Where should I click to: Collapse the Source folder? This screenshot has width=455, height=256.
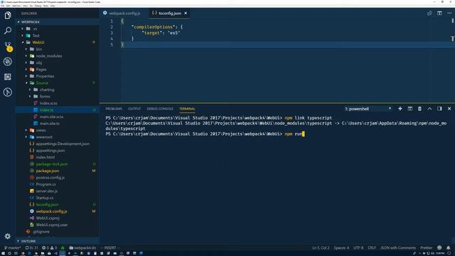[57, 82]
